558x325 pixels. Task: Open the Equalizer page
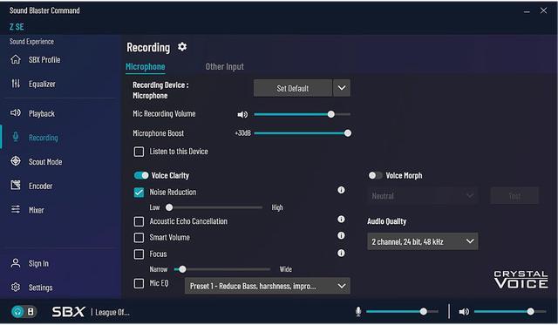pyautogui.click(x=42, y=84)
